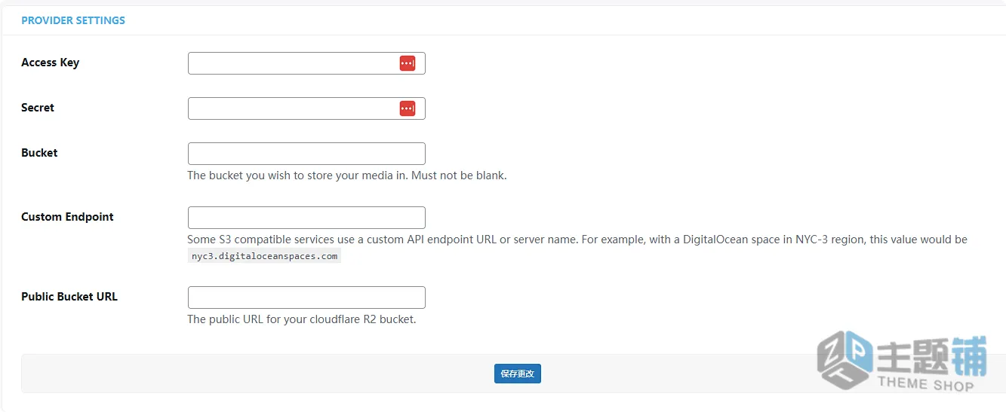Click the Custom Endpoint label

point(67,217)
